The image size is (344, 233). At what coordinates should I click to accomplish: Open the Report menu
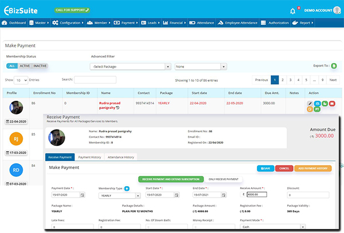click(303, 23)
